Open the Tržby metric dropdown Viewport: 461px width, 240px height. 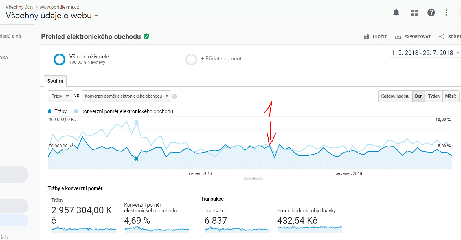click(x=60, y=96)
